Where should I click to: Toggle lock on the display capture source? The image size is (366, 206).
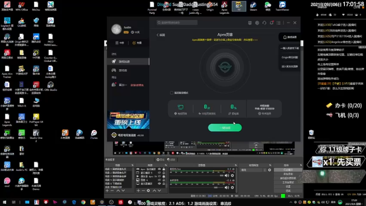click(164, 184)
